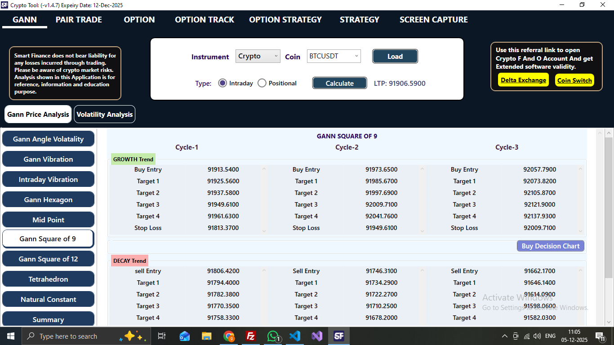
Task: Expand hidden icons in the system tray
Action: pos(504,336)
